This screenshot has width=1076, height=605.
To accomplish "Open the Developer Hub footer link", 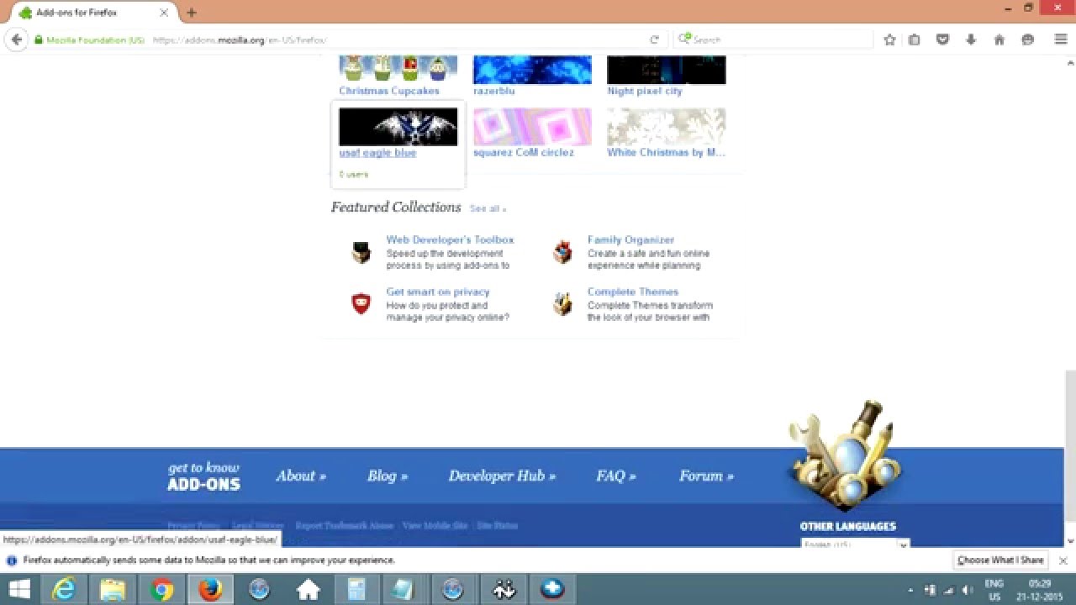I will 502,476.
